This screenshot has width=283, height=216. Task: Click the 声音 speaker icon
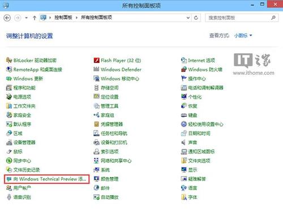183,142
